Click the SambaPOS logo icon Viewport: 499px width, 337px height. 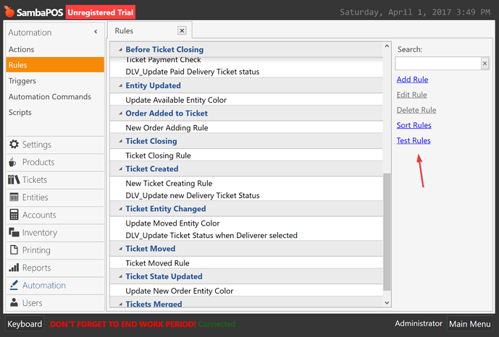pyautogui.click(x=9, y=12)
